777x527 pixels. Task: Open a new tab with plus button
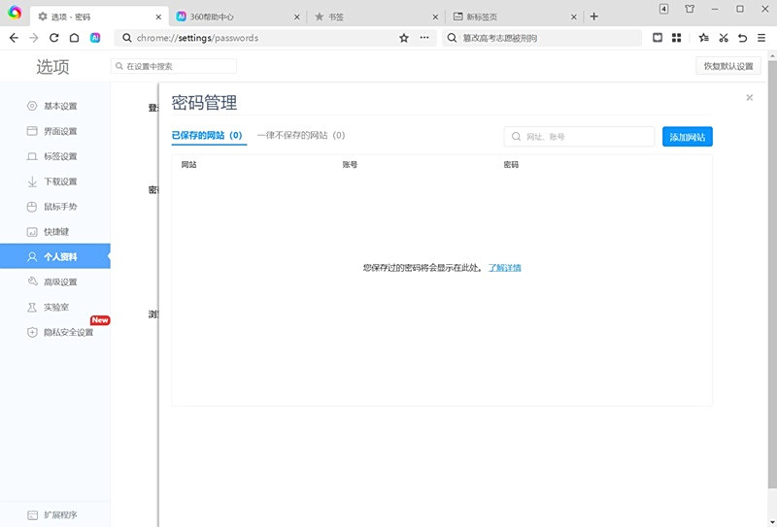click(594, 16)
